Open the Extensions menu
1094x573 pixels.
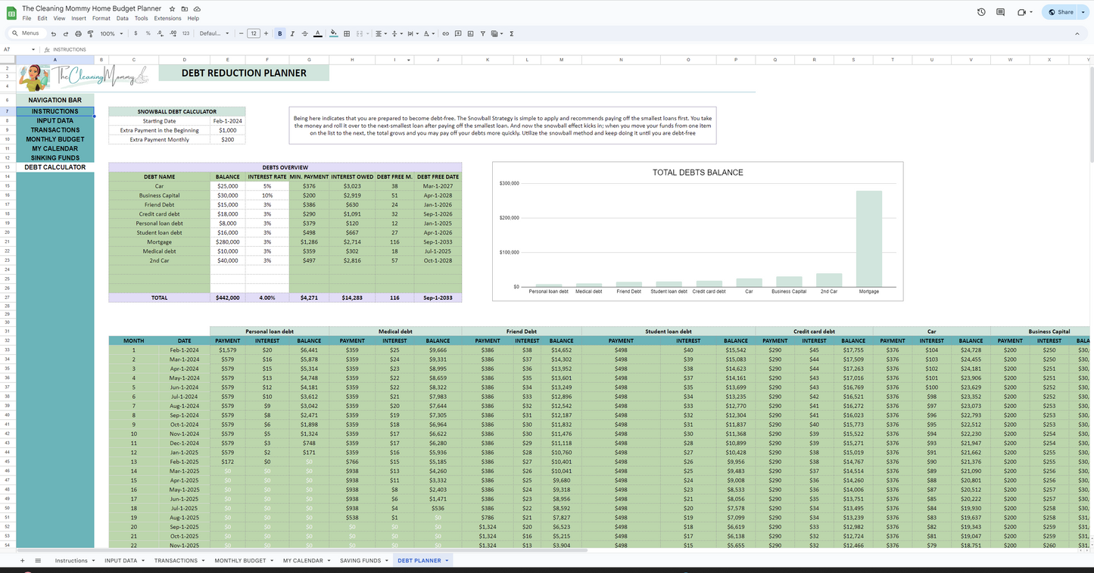167,18
